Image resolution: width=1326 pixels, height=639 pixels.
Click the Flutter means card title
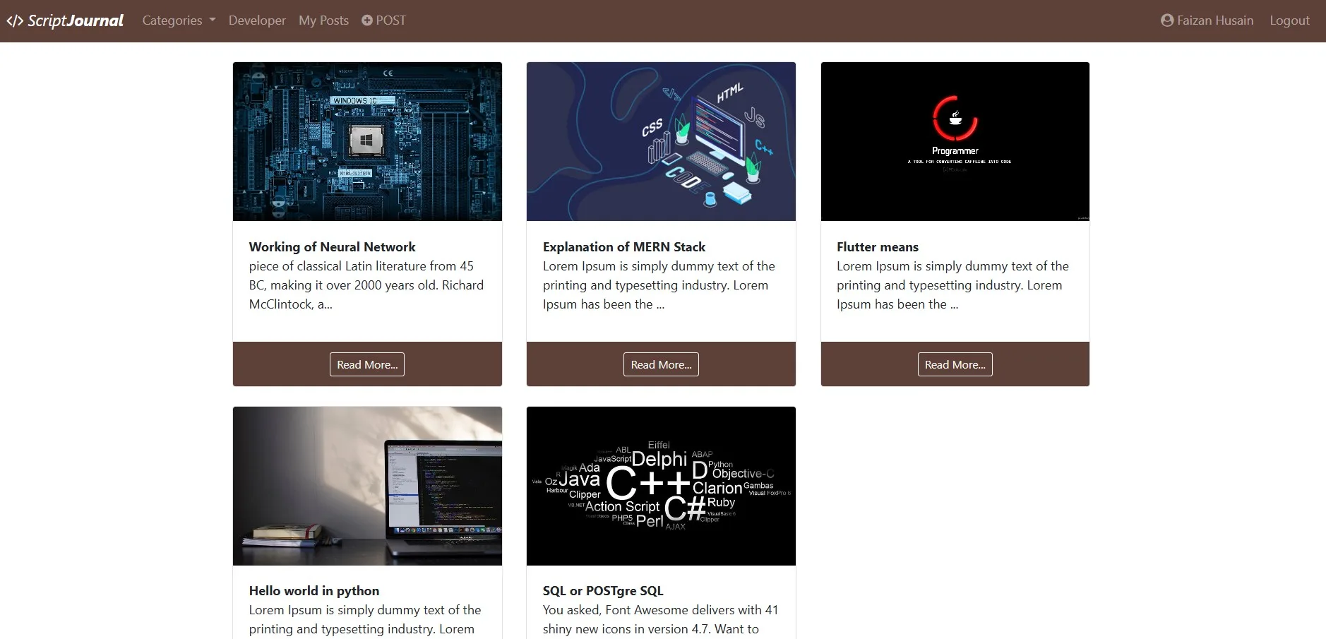[877, 247]
